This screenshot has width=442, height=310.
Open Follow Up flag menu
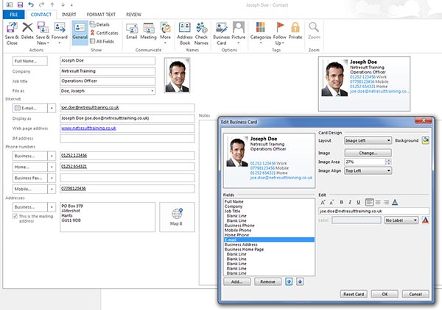tap(279, 34)
